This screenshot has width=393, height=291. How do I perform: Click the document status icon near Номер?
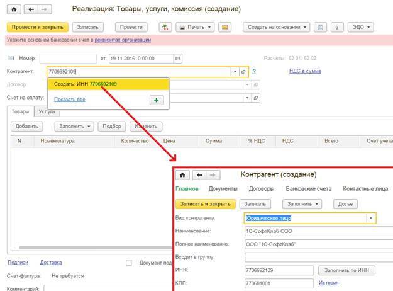(11, 58)
